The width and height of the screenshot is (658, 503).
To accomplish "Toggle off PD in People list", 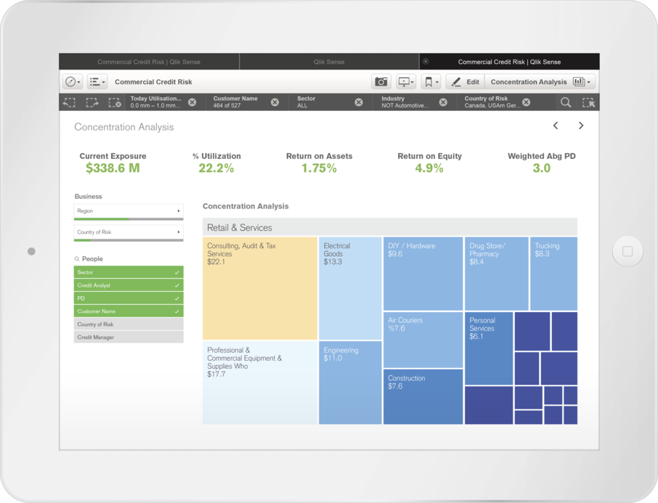I will pos(128,298).
